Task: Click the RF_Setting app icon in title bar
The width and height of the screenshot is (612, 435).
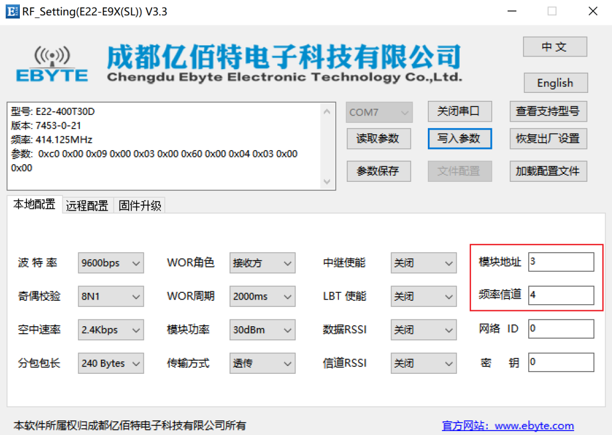Action: tap(12, 11)
